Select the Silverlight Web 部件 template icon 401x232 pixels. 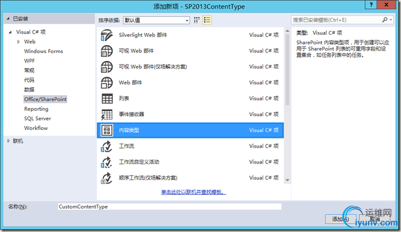(107, 35)
